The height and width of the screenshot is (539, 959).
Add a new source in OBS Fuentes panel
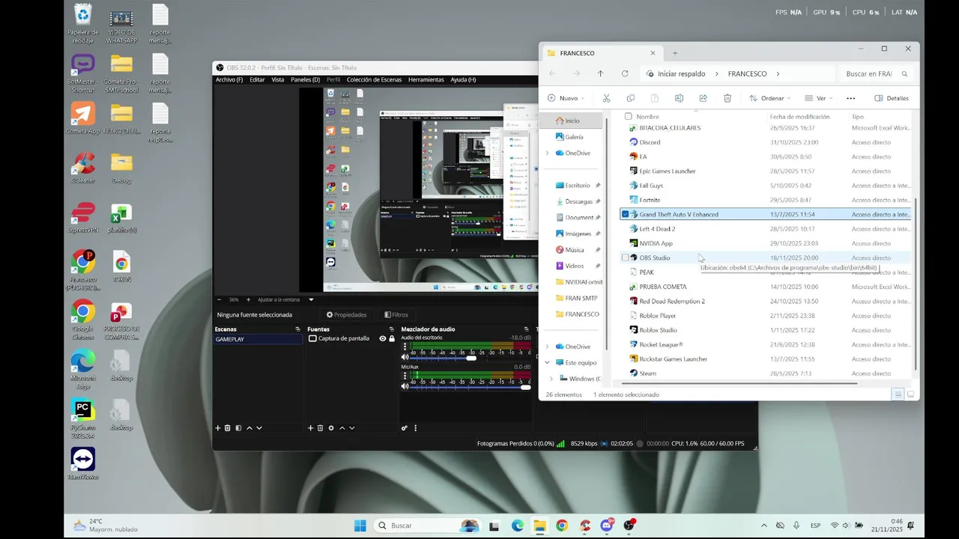(x=311, y=428)
